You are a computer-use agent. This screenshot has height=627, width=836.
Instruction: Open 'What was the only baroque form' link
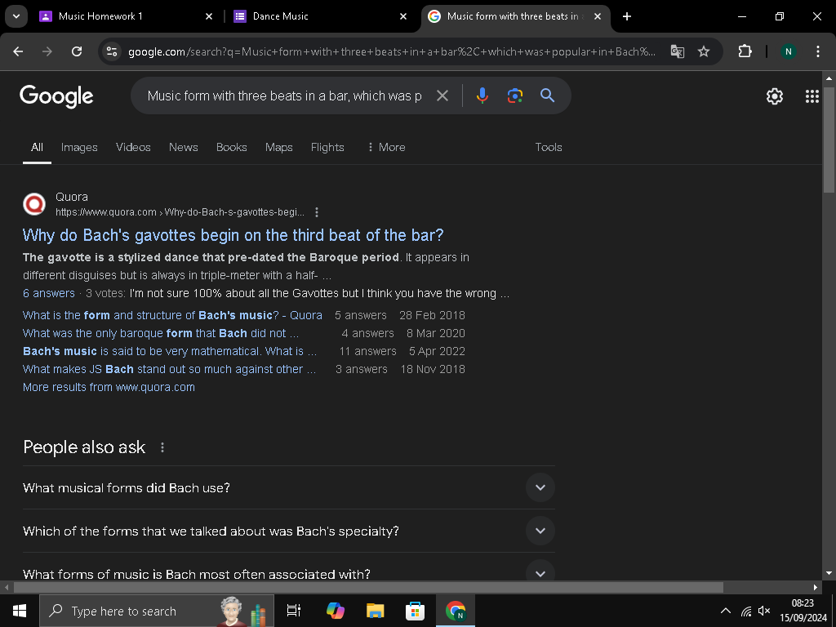pyautogui.click(x=161, y=333)
